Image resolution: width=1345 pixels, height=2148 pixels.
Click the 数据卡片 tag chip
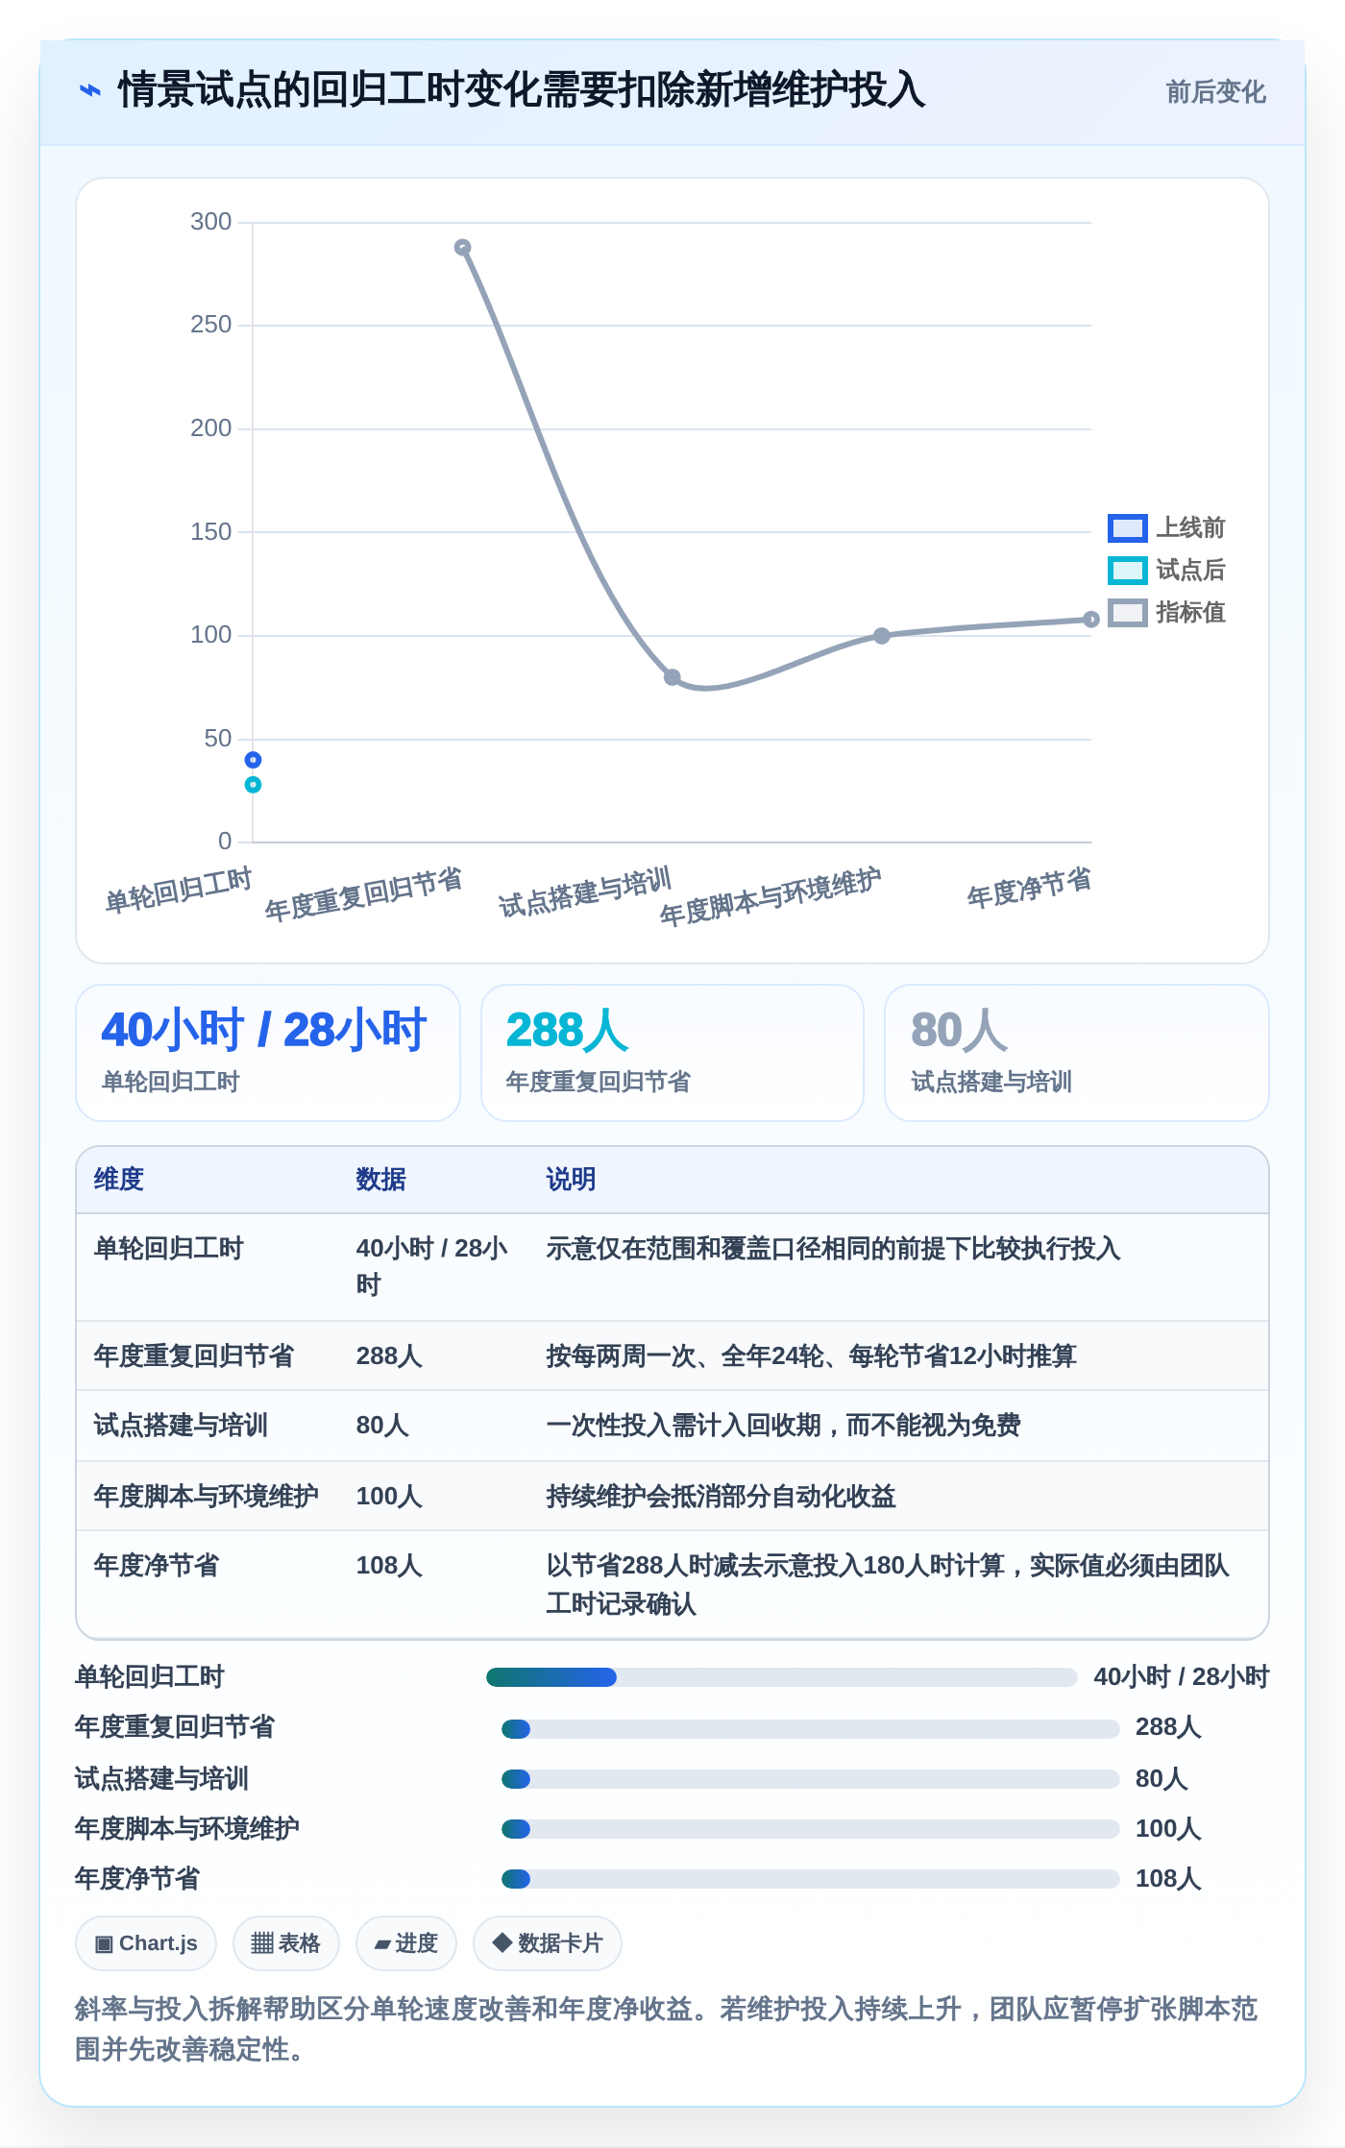[548, 1943]
